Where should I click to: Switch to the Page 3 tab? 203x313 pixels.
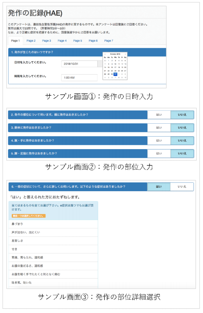click(x=47, y=41)
